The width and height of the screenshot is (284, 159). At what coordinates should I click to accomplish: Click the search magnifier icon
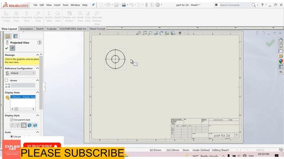pyautogui.click(x=253, y=5)
